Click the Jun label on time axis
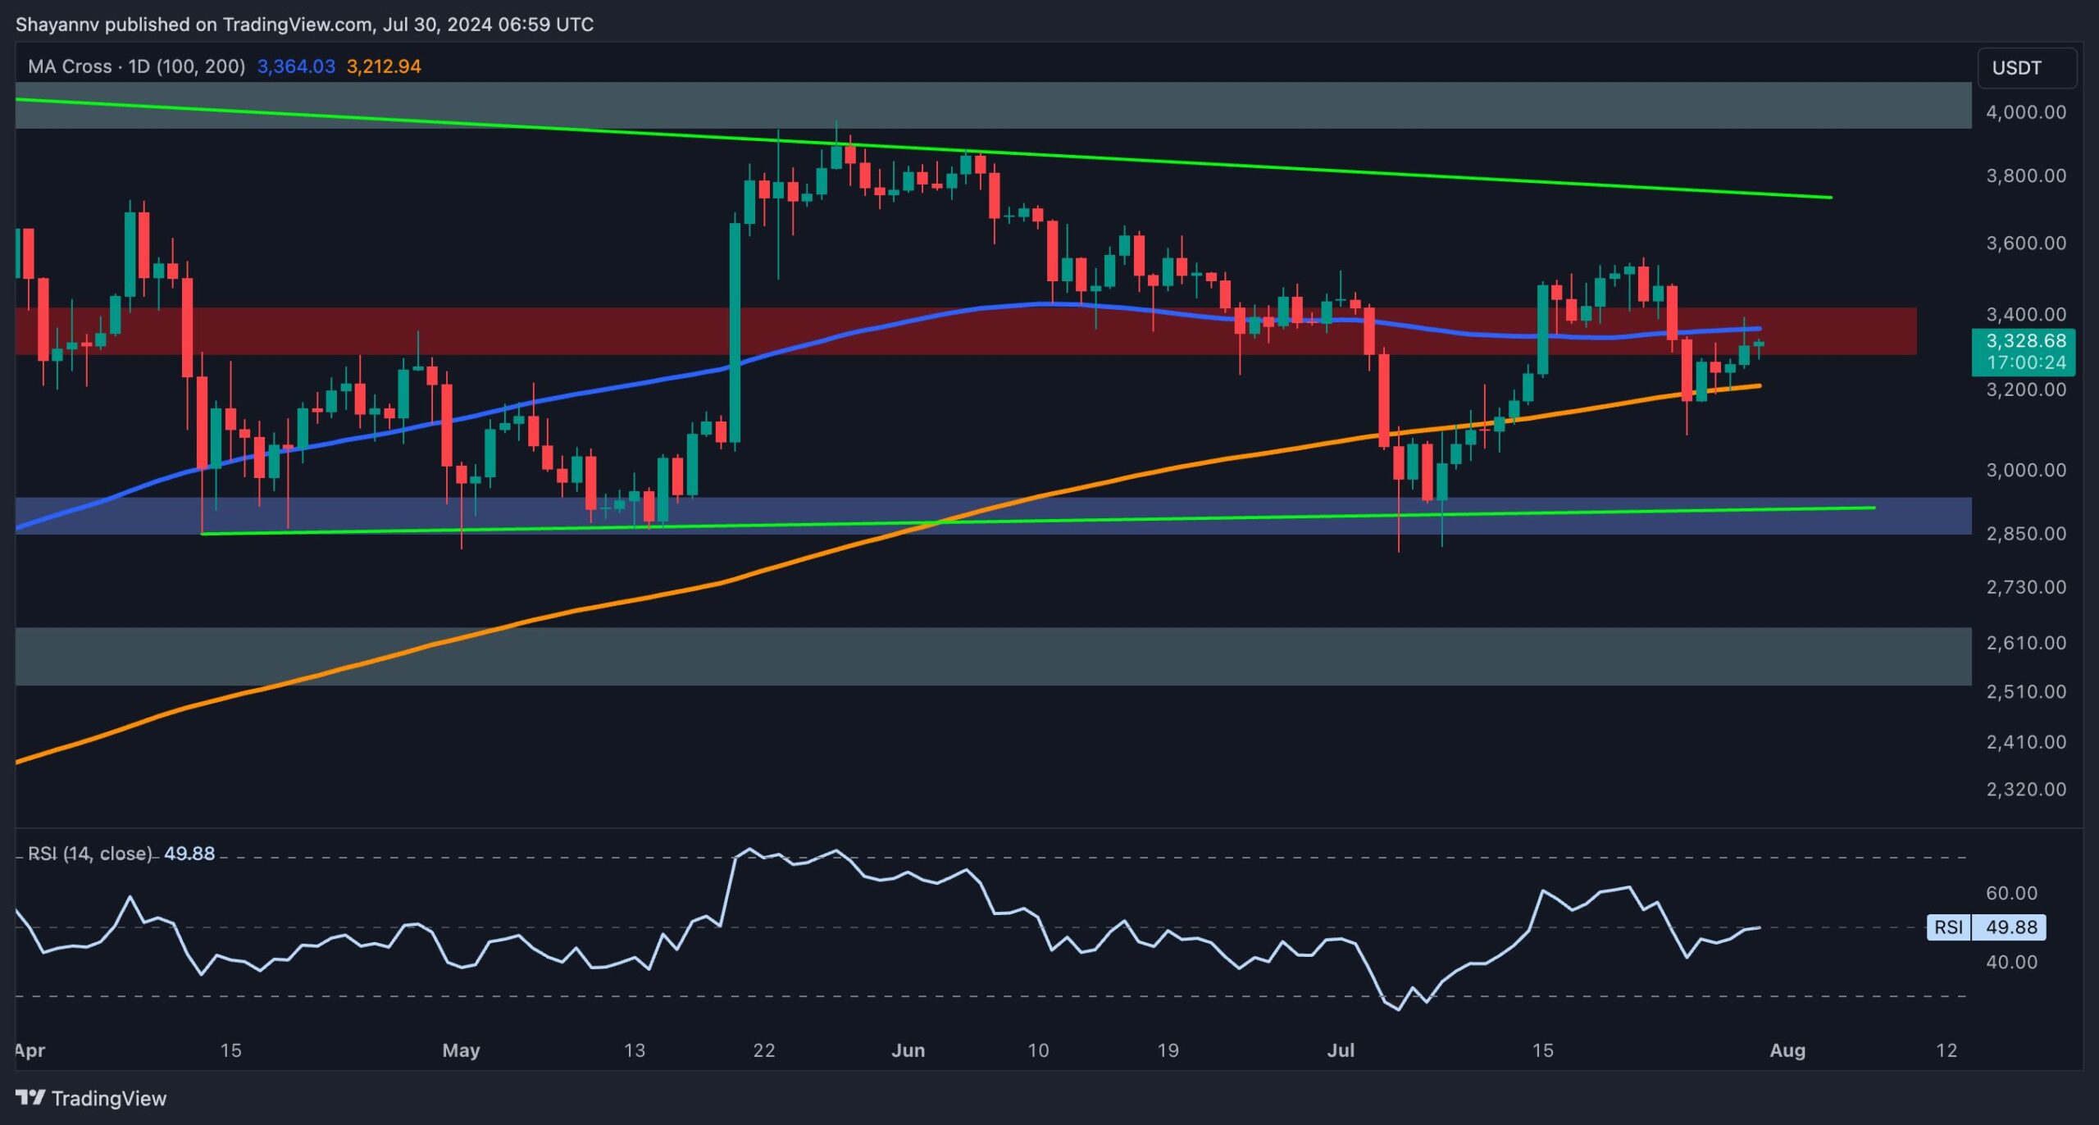 pyautogui.click(x=908, y=1050)
